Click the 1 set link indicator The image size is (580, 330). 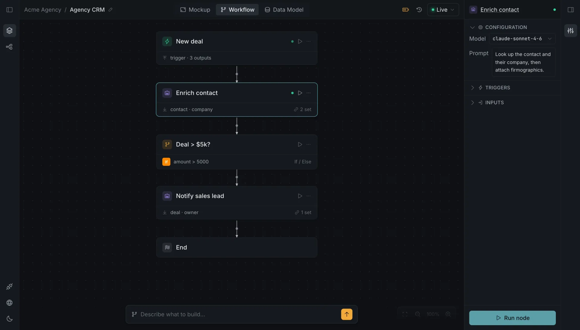[x=303, y=213]
